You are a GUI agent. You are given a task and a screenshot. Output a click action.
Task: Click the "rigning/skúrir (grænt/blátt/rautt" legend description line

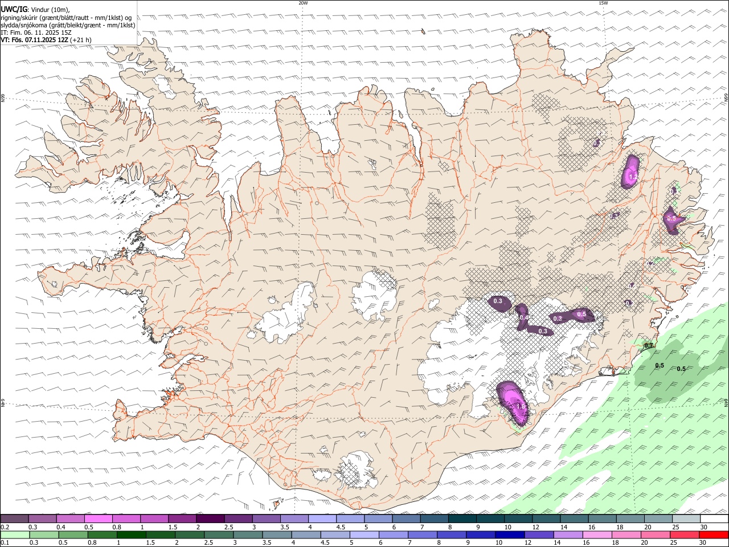coord(67,17)
